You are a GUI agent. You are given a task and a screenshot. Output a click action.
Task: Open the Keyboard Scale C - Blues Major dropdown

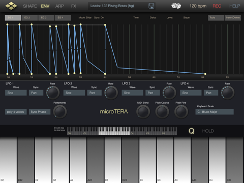(215, 112)
